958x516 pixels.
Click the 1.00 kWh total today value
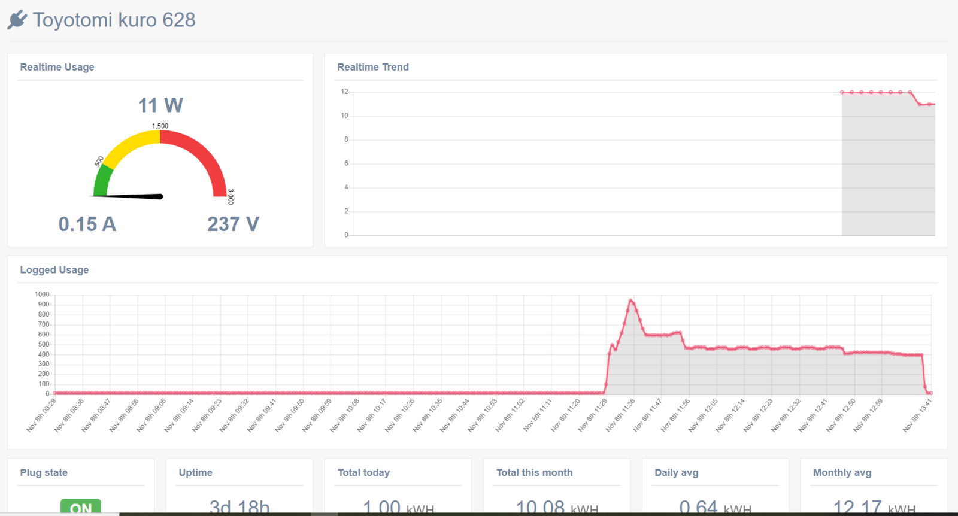tap(398, 507)
